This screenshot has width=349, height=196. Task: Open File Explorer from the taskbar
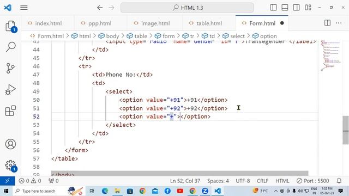(117, 191)
